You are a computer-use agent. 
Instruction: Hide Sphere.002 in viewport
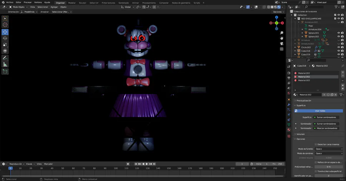coord(339,36)
